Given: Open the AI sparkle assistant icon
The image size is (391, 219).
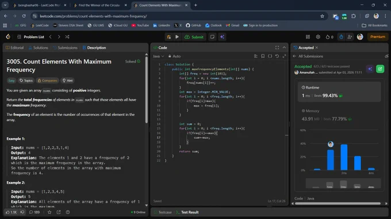Looking at the screenshot, I should tap(222, 37).
